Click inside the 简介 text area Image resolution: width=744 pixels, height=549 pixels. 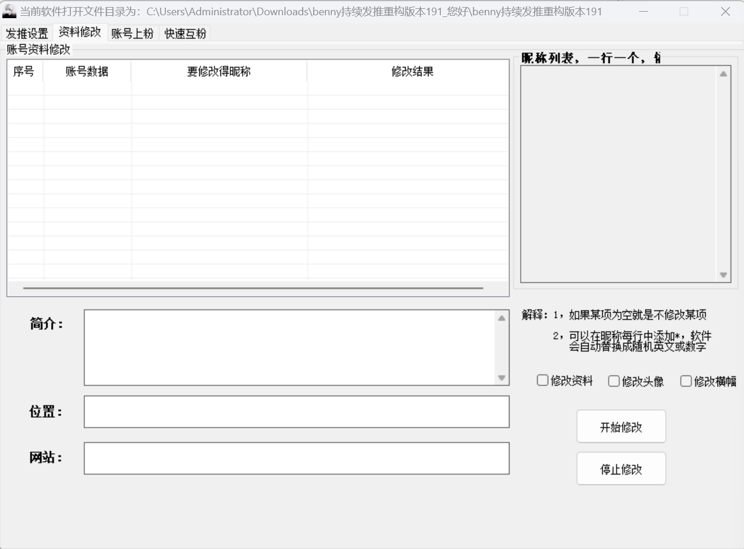(x=289, y=347)
